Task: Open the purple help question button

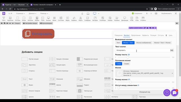Action: [x=167, y=93]
